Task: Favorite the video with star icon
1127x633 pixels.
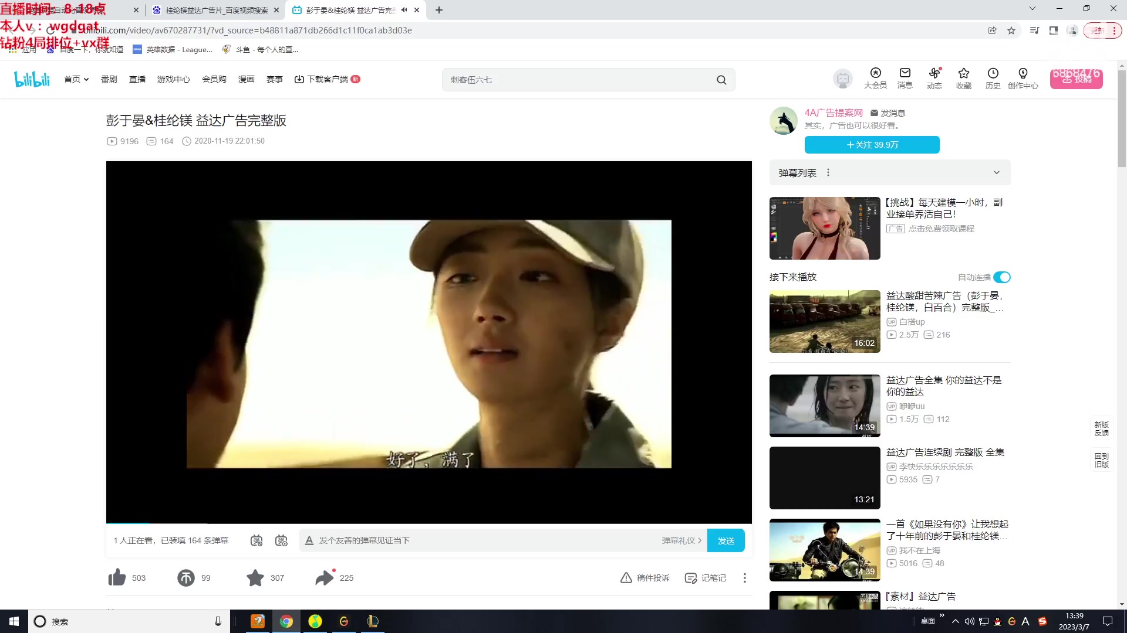Action: click(255, 578)
